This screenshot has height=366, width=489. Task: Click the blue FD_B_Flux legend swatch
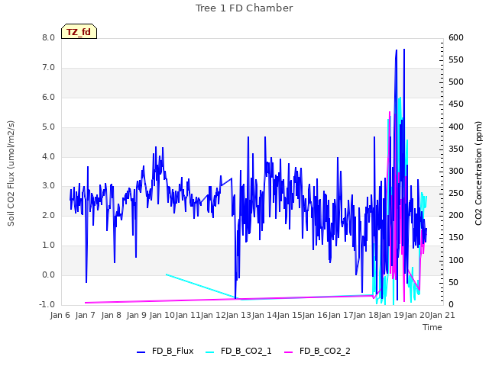point(141,352)
